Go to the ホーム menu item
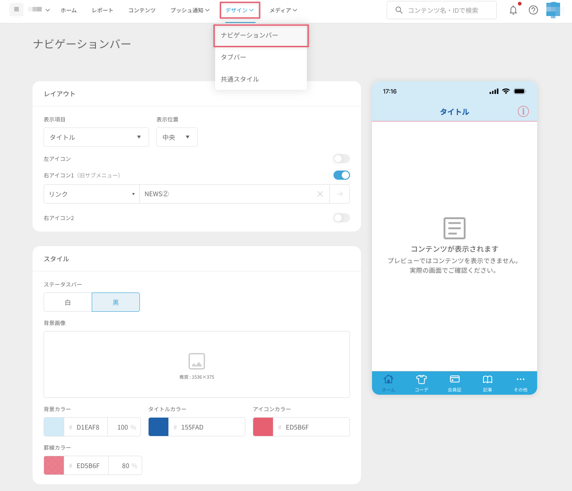Screen dimensions: 572x491 [x=69, y=10]
